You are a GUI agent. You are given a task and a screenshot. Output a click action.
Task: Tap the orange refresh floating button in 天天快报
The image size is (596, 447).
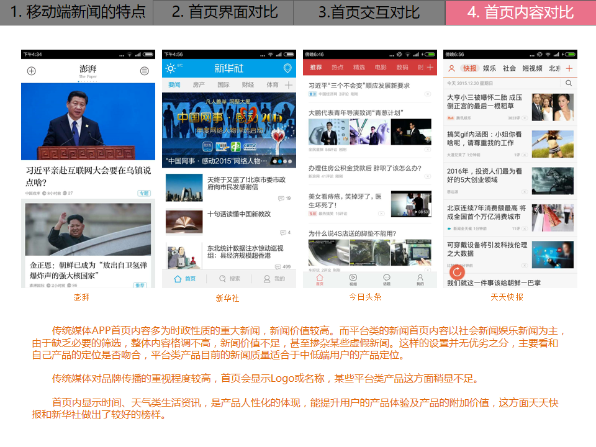(x=457, y=272)
